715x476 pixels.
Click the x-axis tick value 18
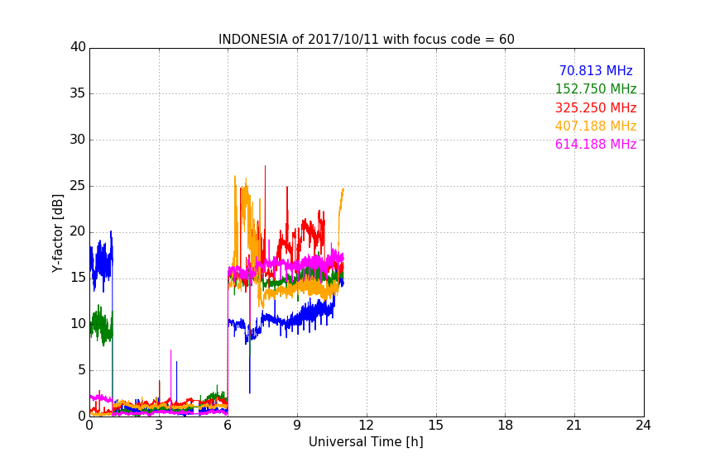click(506, 426)
